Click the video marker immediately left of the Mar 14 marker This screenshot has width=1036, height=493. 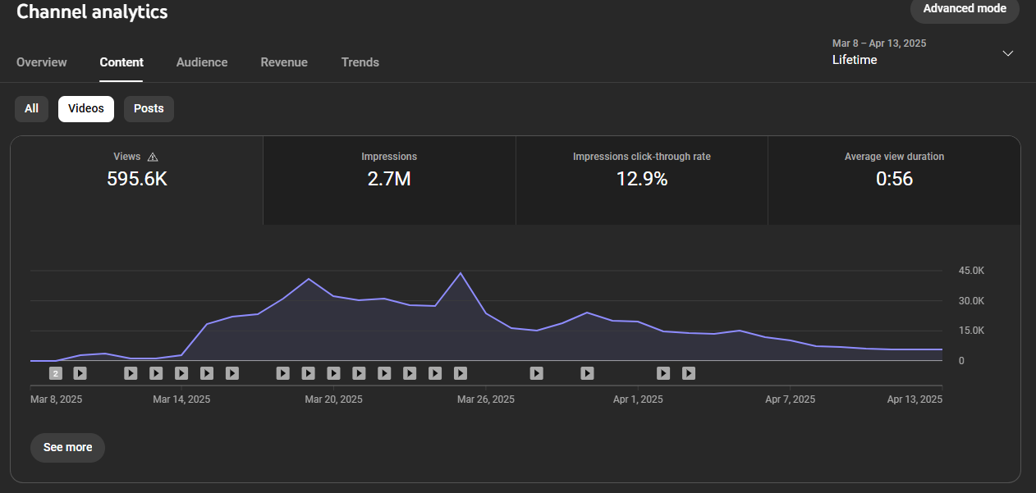[x=156, y=373]
